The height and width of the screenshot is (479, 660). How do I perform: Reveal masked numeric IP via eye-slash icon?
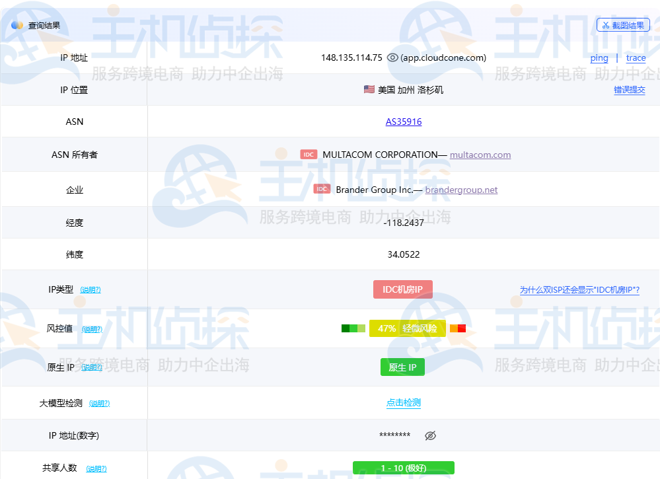pyautogui.click(x=430, y=435)
